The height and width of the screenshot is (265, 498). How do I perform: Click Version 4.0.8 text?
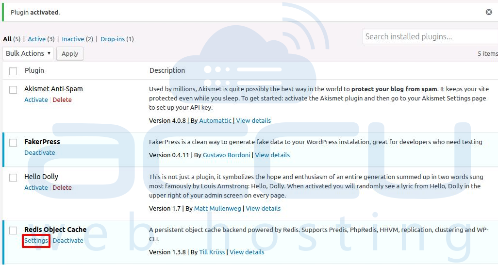pyautogui.click(x=167, y=121)
